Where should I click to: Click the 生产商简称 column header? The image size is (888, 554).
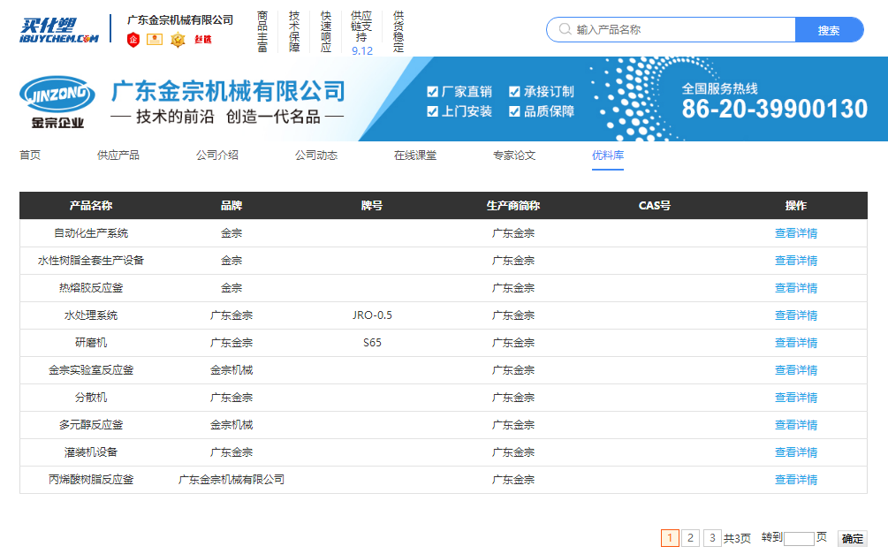tap(513, 206)
